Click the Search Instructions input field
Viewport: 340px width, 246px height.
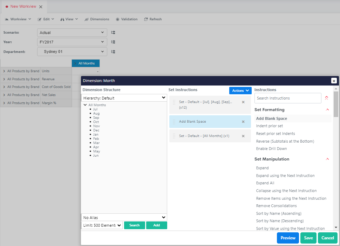coord(288,98)
